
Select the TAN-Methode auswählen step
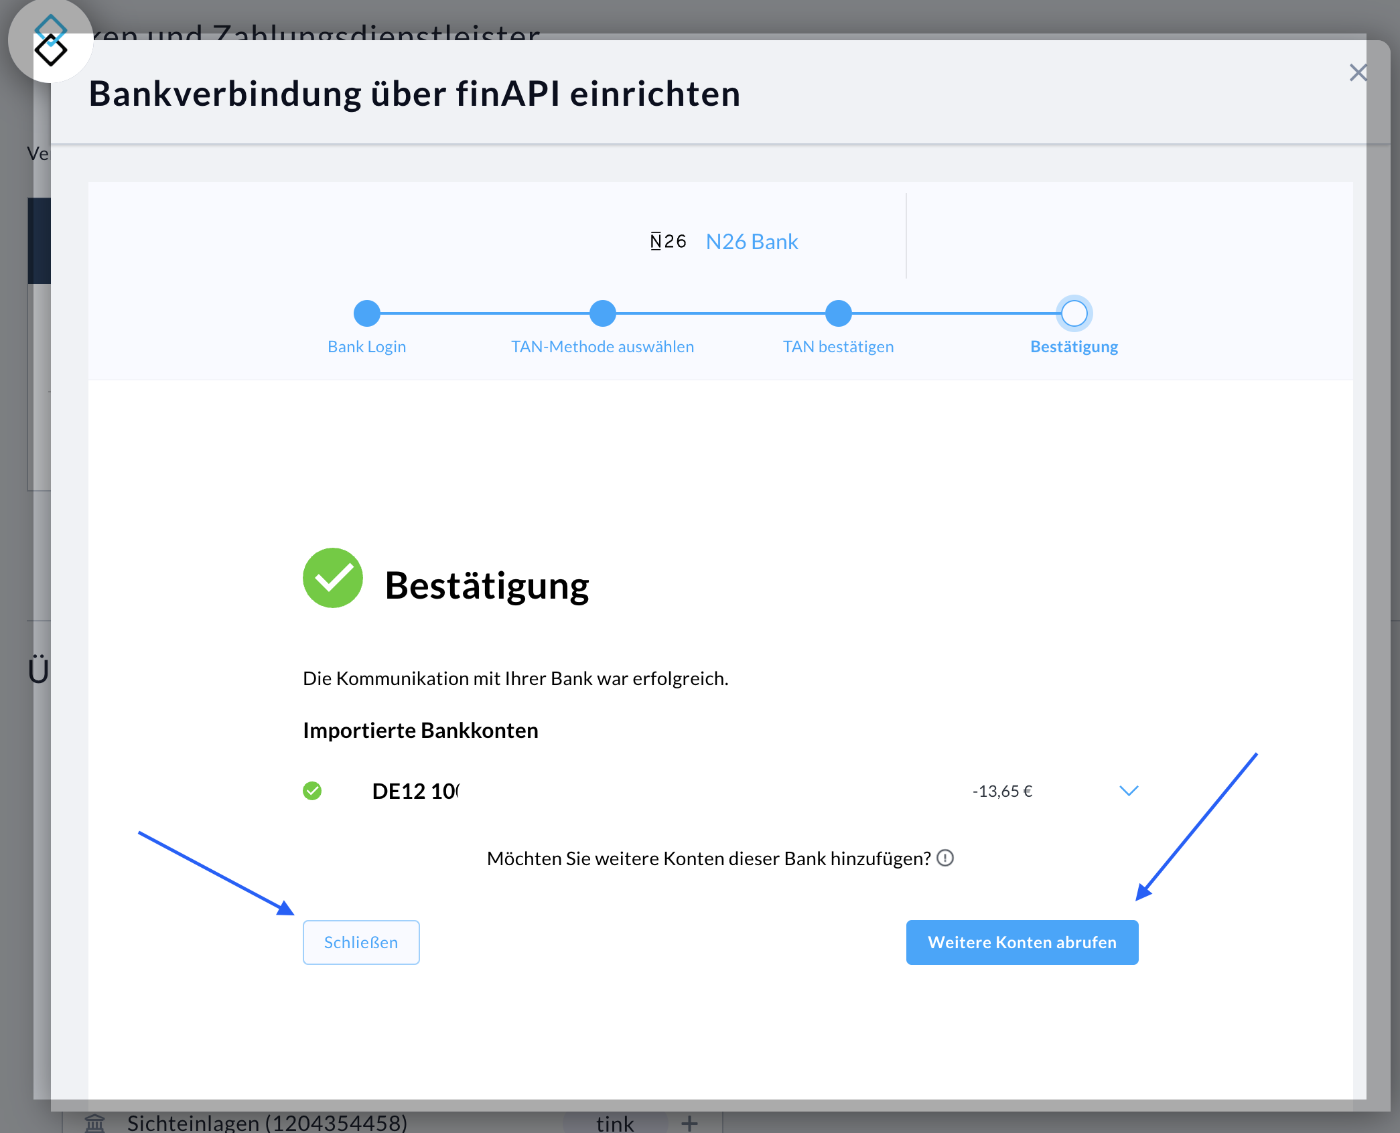(x=602, y=313)
